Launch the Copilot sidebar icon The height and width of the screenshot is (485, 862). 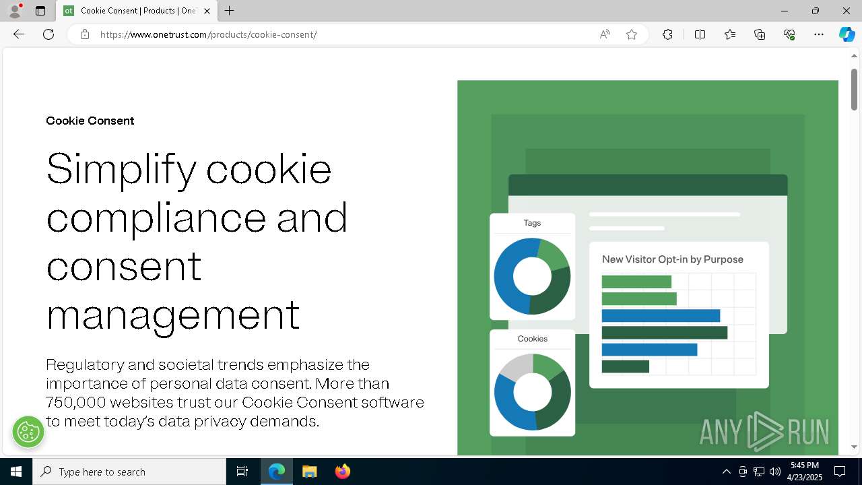[x=847, y=34]
